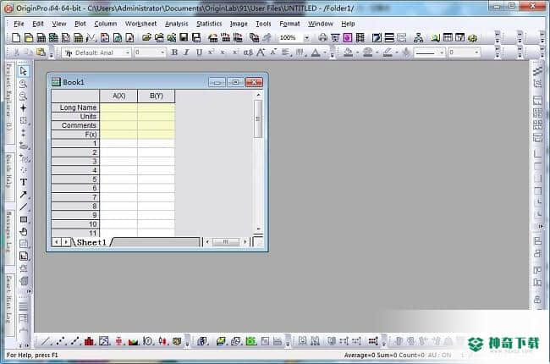This screenshot has height=364, width=550.
Task: Toggle Superscript formatting
Action: coord(211,52)
